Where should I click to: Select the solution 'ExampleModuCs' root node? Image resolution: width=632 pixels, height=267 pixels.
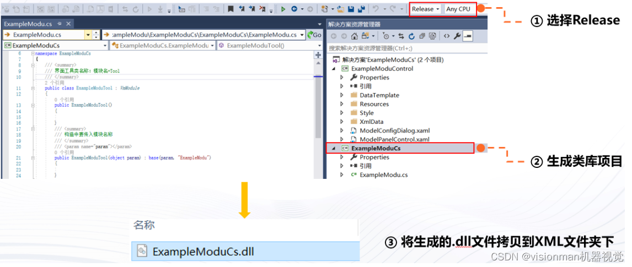click(x=393, y=60)
